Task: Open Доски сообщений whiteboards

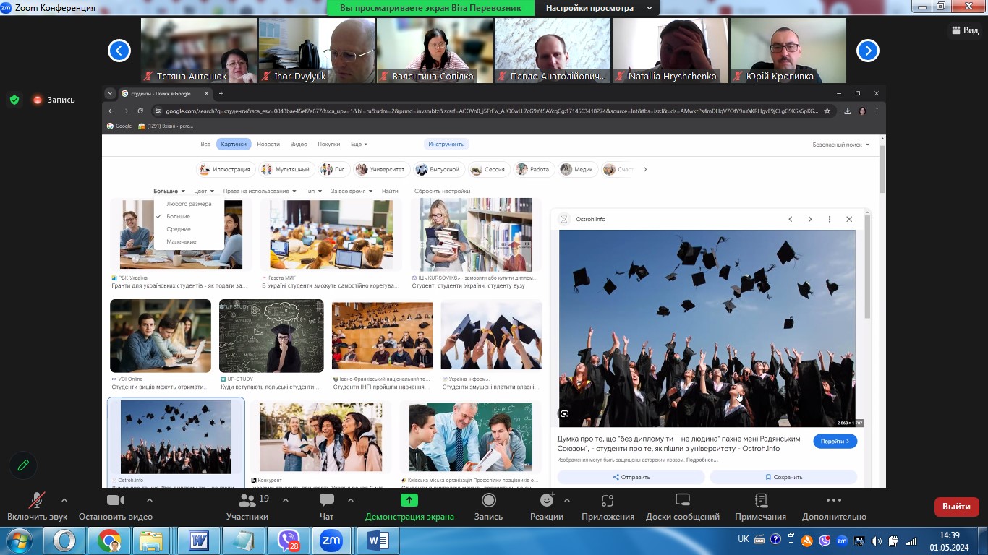Action: point(683,507)
